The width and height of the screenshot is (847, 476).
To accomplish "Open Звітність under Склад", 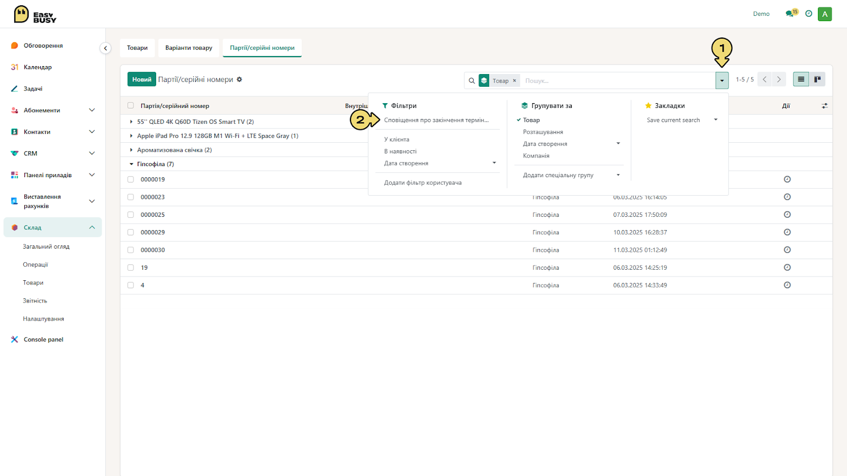I will (35, 300).
